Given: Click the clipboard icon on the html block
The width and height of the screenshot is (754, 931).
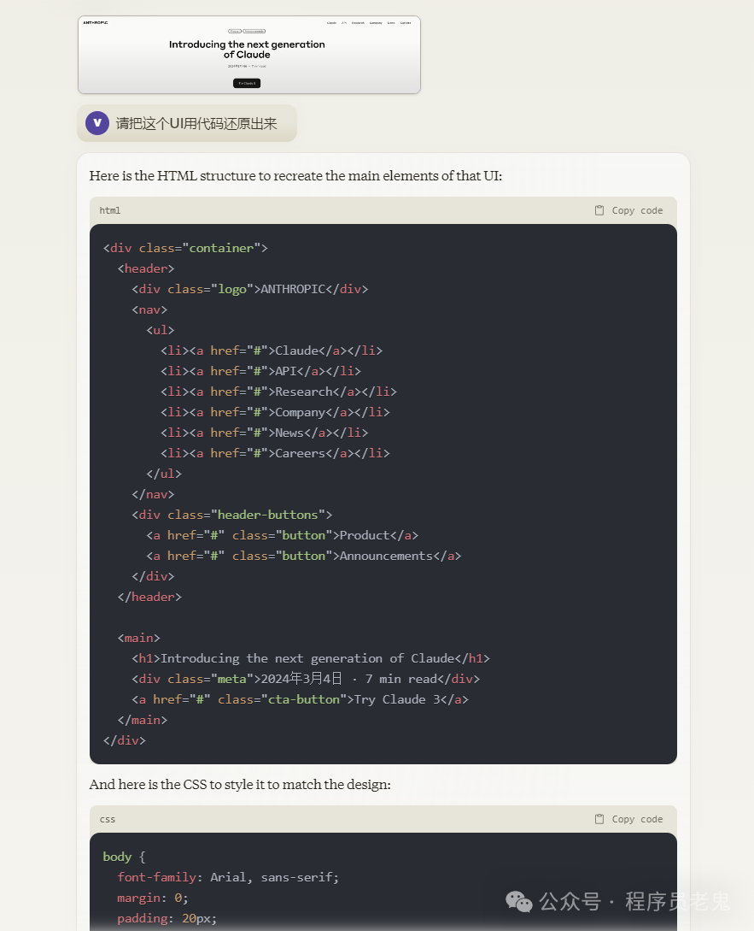Looking at the screenshot, I should [x=599, y=210].
